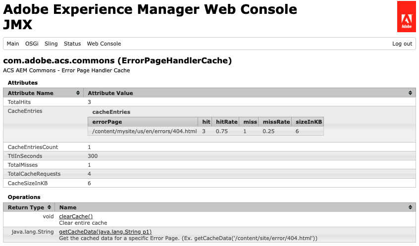Click the hit column header
Viewport: 419px width, 246px height.
[205, 122]
